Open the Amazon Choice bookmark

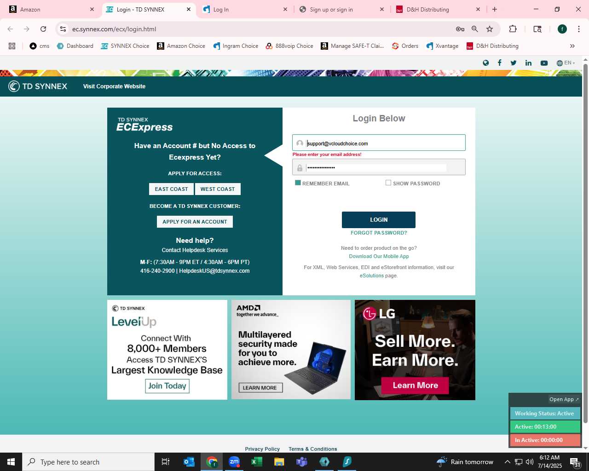point(181,46)
